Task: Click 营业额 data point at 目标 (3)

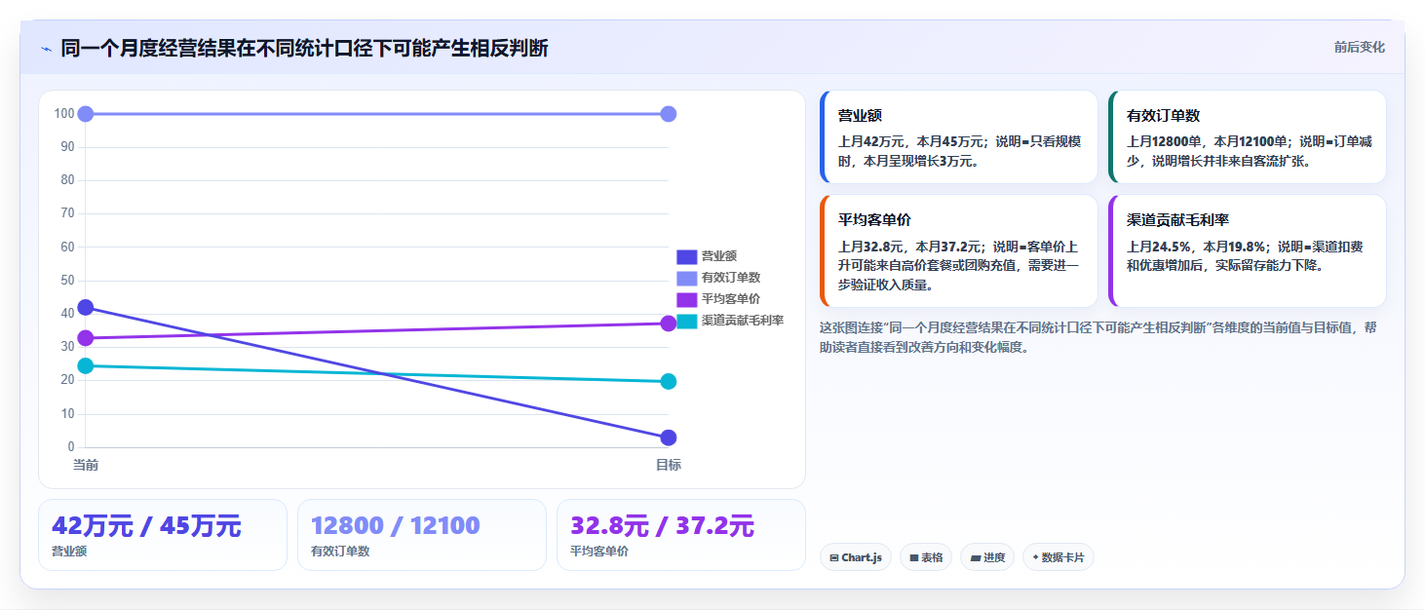Action: (669, 438)
